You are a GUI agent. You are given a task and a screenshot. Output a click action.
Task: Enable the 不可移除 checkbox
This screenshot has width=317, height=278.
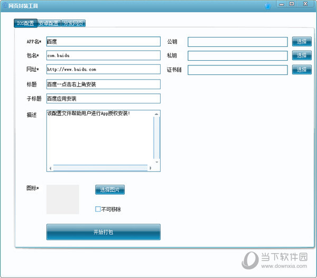coord(98,209)
